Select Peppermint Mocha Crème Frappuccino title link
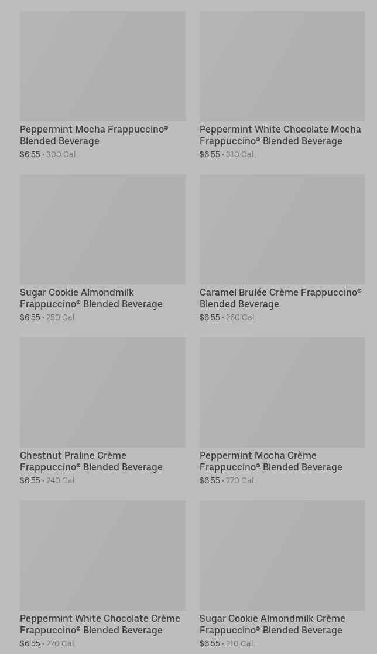Image resolution: width=377 pixels, height=654 pixels. tap(270, 461)
